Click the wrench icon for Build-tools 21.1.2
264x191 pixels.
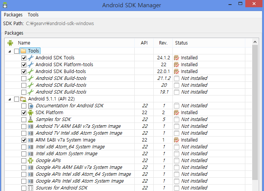coord(31,78)
